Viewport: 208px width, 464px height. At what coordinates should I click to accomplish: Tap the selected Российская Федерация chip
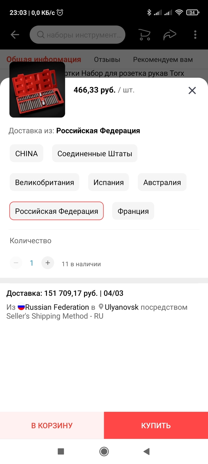56,211
